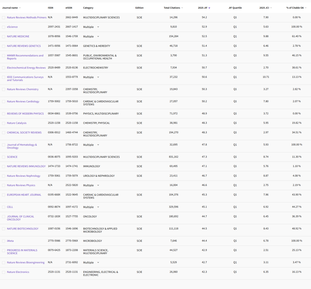The height and width of the screenshot is (289, 311).
Task: Open Nature Reviews Methods Primers journal link
Action: (26, 18)
